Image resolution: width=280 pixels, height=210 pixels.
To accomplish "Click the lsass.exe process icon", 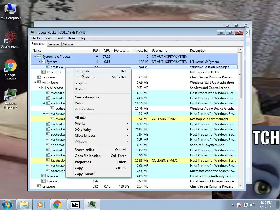I will [x=43, y=176].
